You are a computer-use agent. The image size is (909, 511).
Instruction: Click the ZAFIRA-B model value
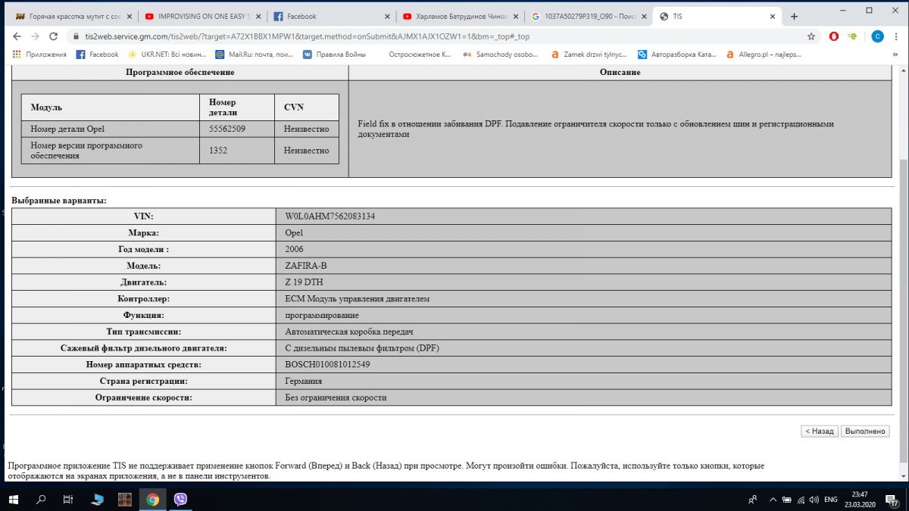[305, 266]
